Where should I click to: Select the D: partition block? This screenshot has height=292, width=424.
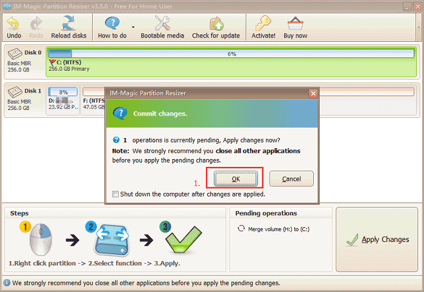point(63,100)
